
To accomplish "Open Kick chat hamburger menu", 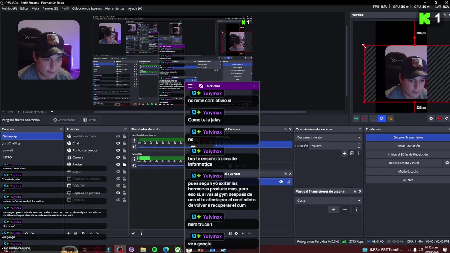I will click(190, 86).
